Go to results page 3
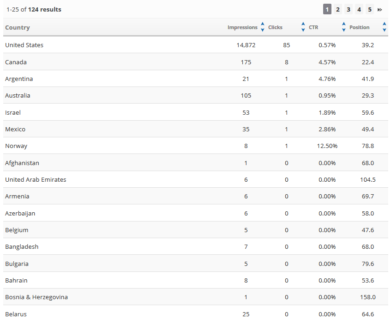391x320 pixels. click(x=349, y=10)
